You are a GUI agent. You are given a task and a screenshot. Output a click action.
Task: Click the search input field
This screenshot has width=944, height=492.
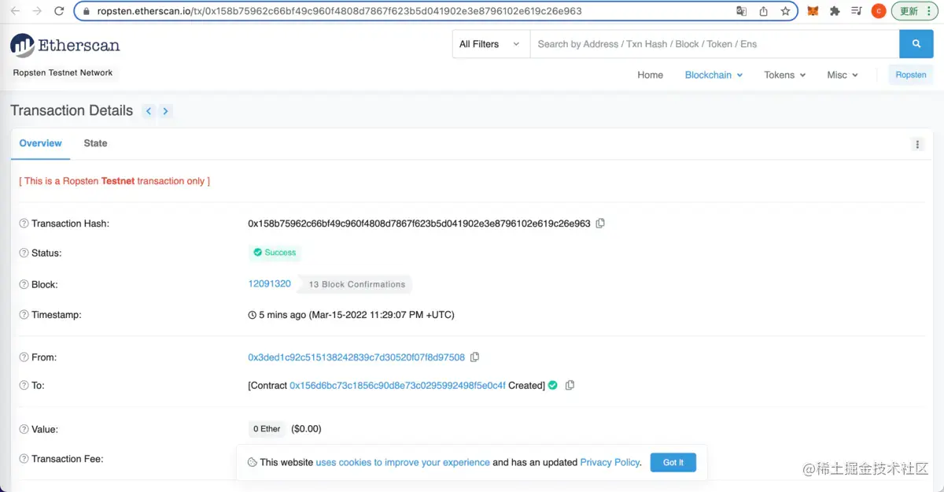pyautogui.click(x=714, y=44)
